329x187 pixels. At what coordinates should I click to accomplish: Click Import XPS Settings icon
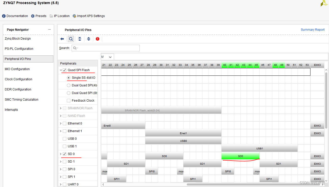point(74,16)
